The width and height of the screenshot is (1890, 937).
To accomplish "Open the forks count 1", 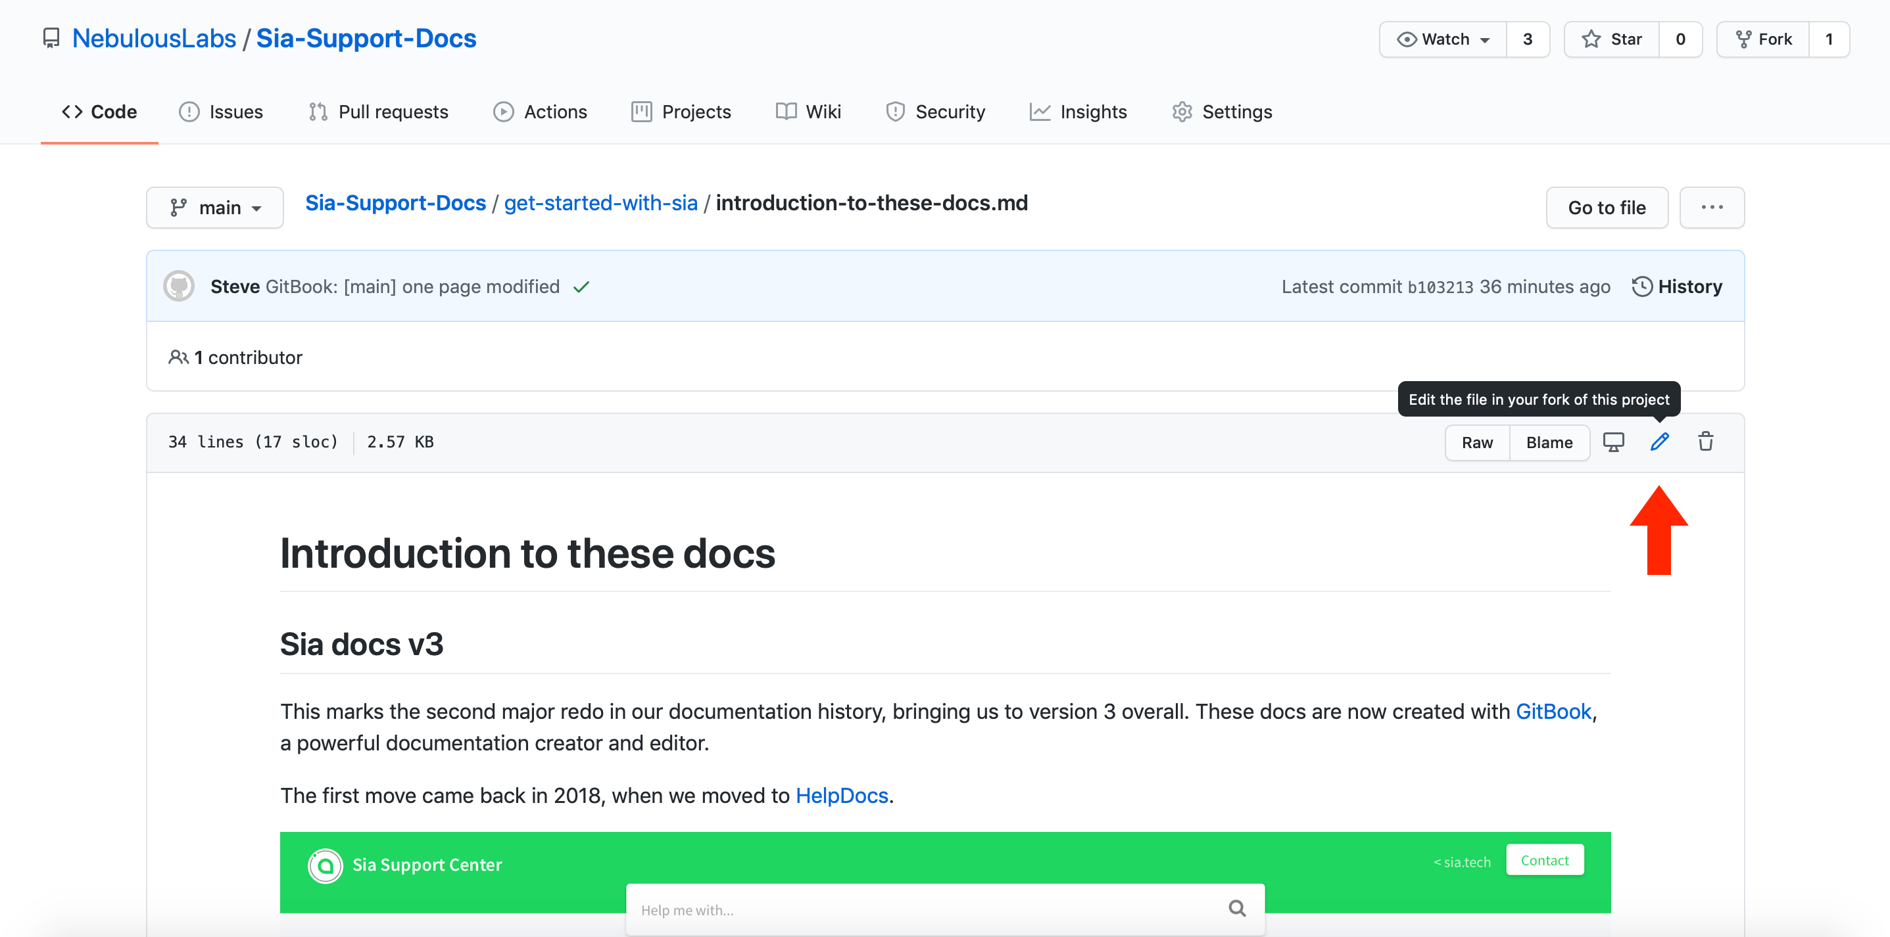I will (1829, 39).
